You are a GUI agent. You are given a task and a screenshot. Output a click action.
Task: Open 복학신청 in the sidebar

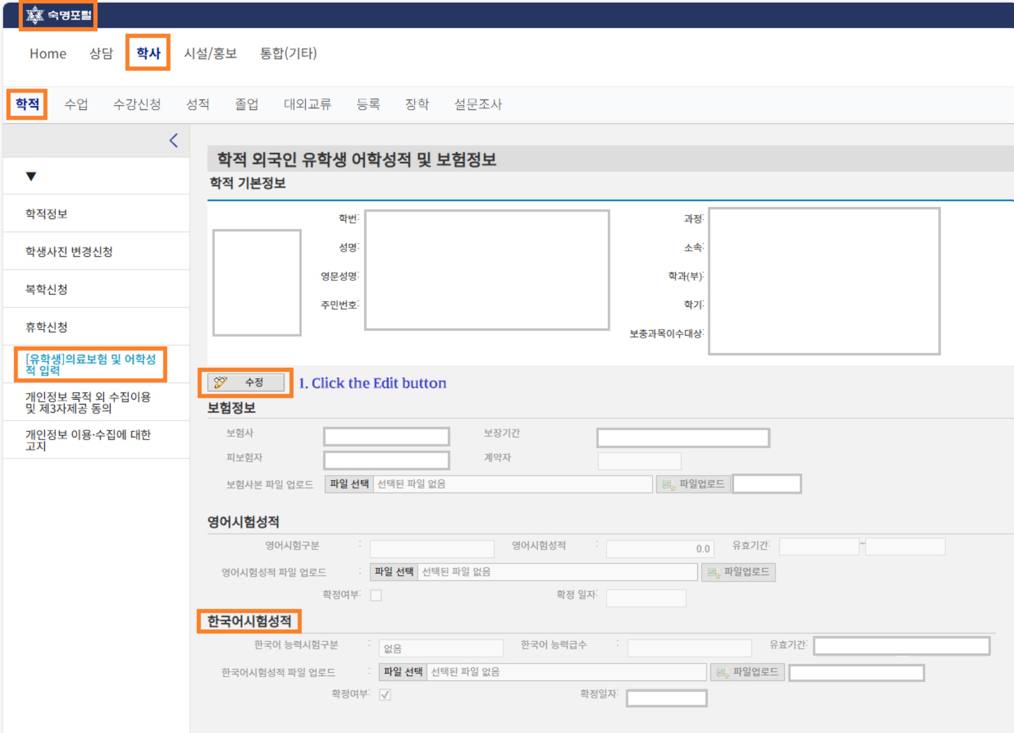96,289
